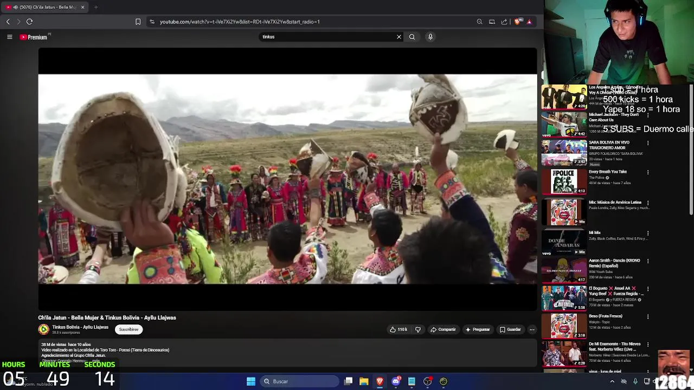Reload the YouTube page
This screenshot has width=694, height=390.
29,22
